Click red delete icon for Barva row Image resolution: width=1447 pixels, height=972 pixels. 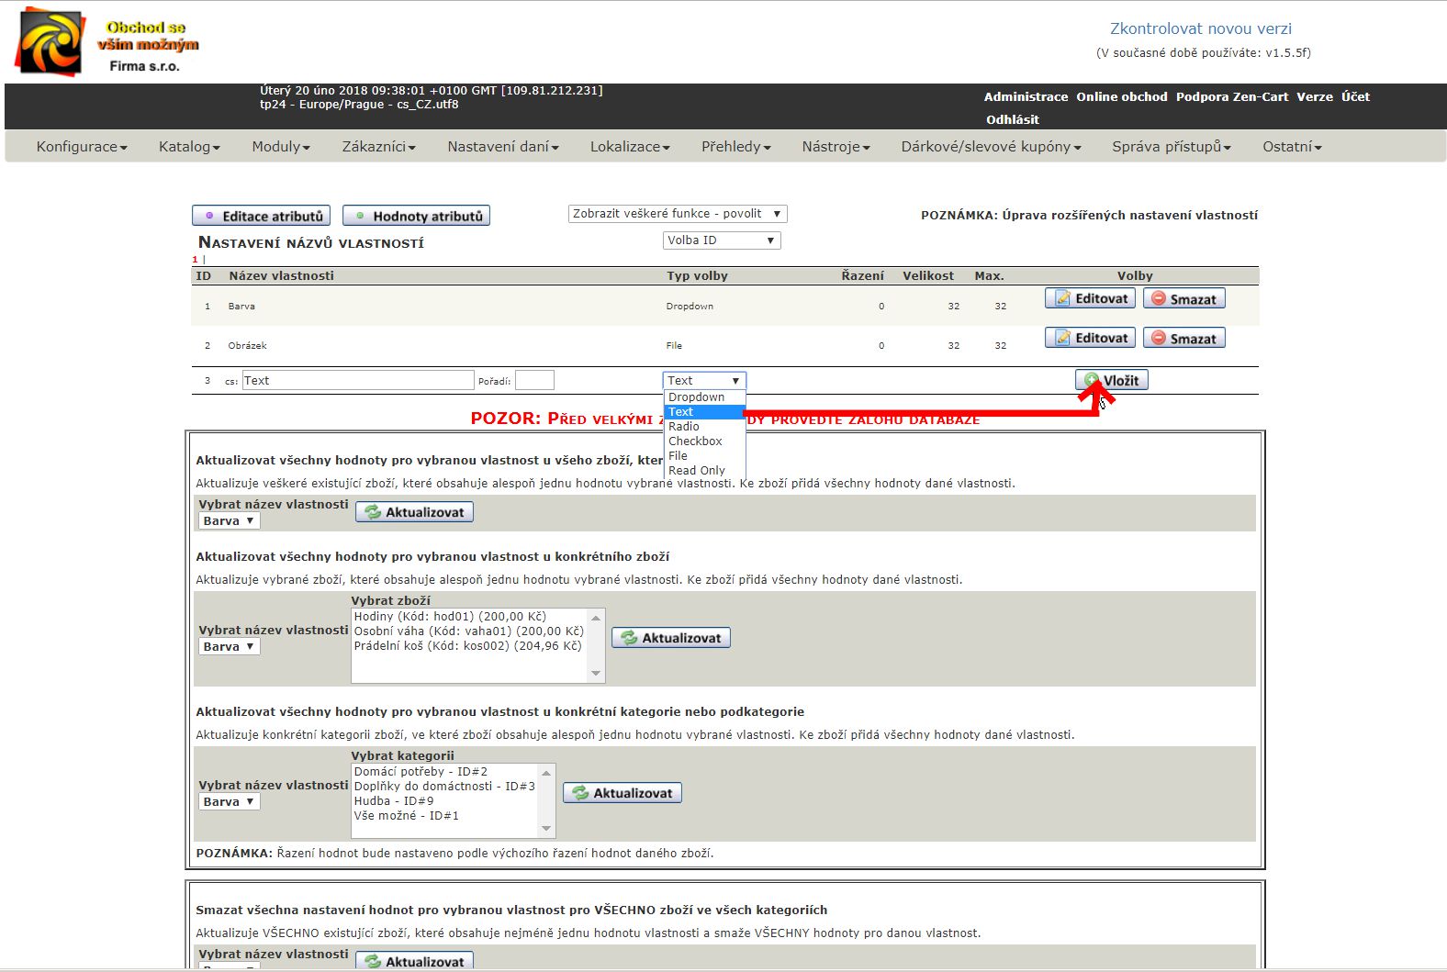pos(1159,298)
